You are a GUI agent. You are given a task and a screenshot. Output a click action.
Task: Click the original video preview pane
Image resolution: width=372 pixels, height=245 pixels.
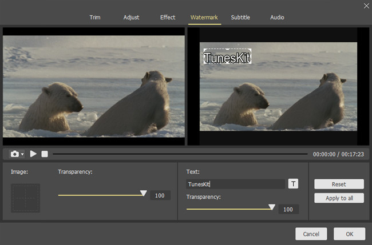pyautogui.click(x=94, y=86)
